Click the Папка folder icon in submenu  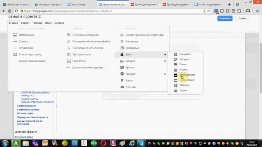(176, 65)
